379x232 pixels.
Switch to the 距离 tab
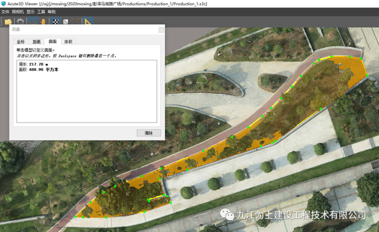(37, 42)
